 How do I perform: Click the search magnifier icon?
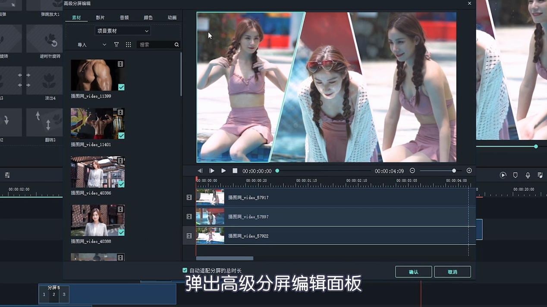click(176, 45)
